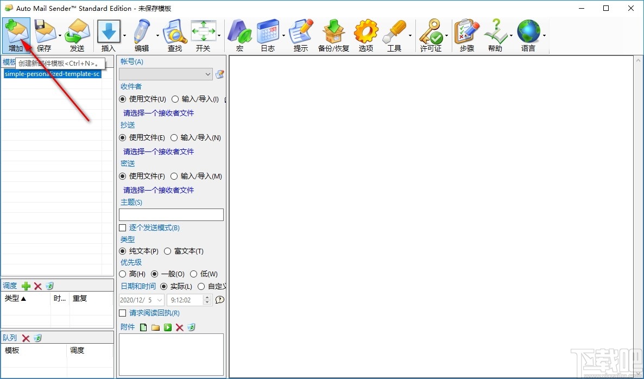Select the simple-personalized-template-sc template
This screenshot has width=644, height=379.
click(x=52, y=73)
